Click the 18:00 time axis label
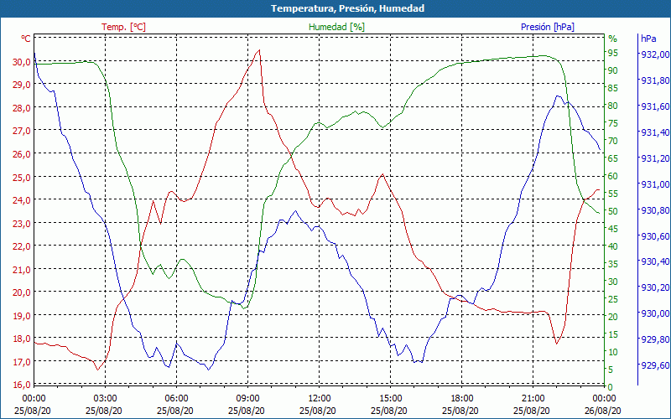671x419 pixels. tap(462, 399)
